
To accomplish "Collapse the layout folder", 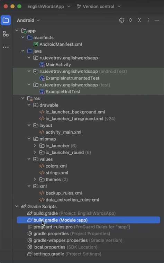I will point(29,125).
